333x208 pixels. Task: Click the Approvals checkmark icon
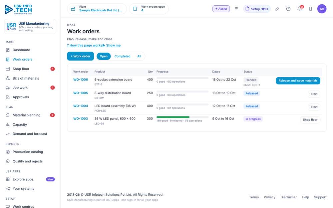(x=8, y=97)
